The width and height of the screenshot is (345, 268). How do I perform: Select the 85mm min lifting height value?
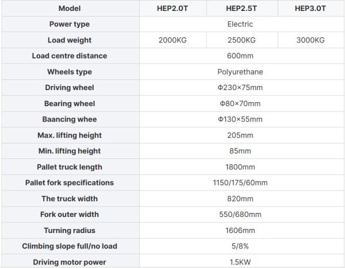[x=240, y=151]
